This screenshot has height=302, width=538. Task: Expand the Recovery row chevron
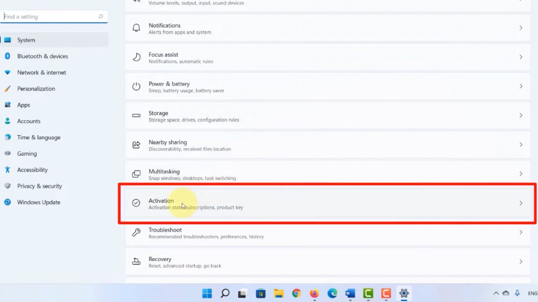[x=521, y=261]
